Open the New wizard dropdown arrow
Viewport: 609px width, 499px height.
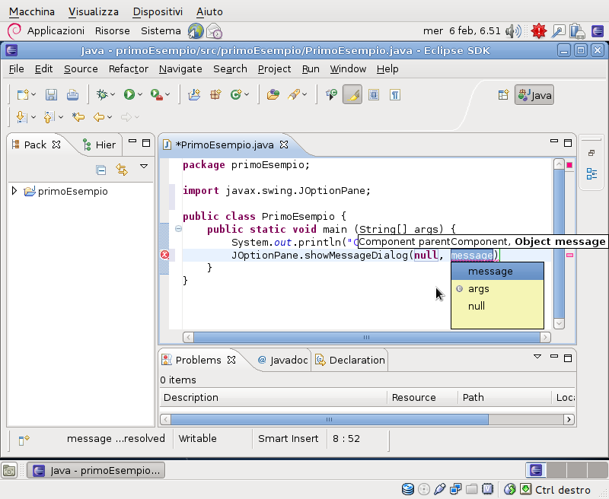pyautogui.click(x=33, y=94)
